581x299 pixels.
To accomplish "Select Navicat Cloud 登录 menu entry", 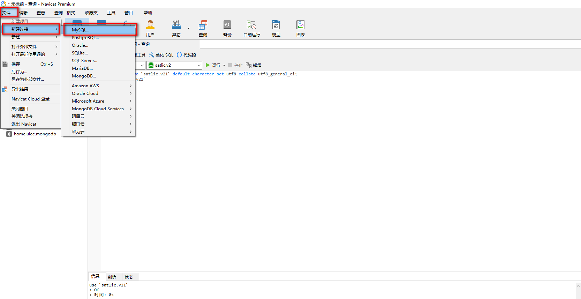I will click(x=31, y=99).
